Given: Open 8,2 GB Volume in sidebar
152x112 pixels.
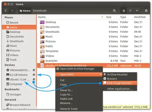Looking at the screenshot, I should pyautogui.click(x=17, y=75).
